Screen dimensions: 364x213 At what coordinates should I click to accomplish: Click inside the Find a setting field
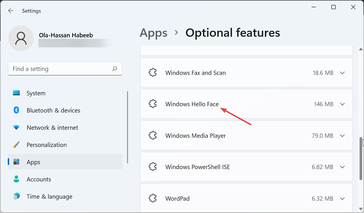[65, 69]
